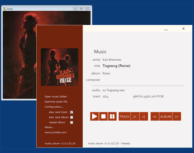The height and width of the screenshot is (153, 194).
Task: Select the title text Togsang (Reise)
Action: click(x=116, y=66)
